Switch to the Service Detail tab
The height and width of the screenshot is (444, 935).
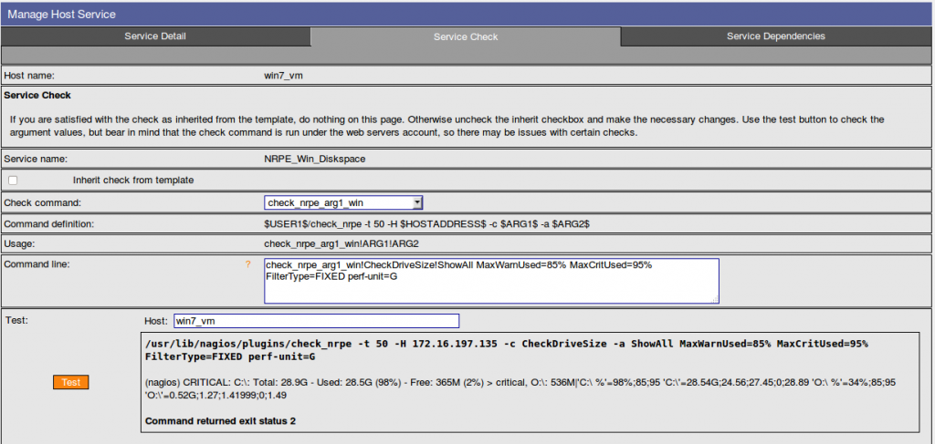pos(155,36)
